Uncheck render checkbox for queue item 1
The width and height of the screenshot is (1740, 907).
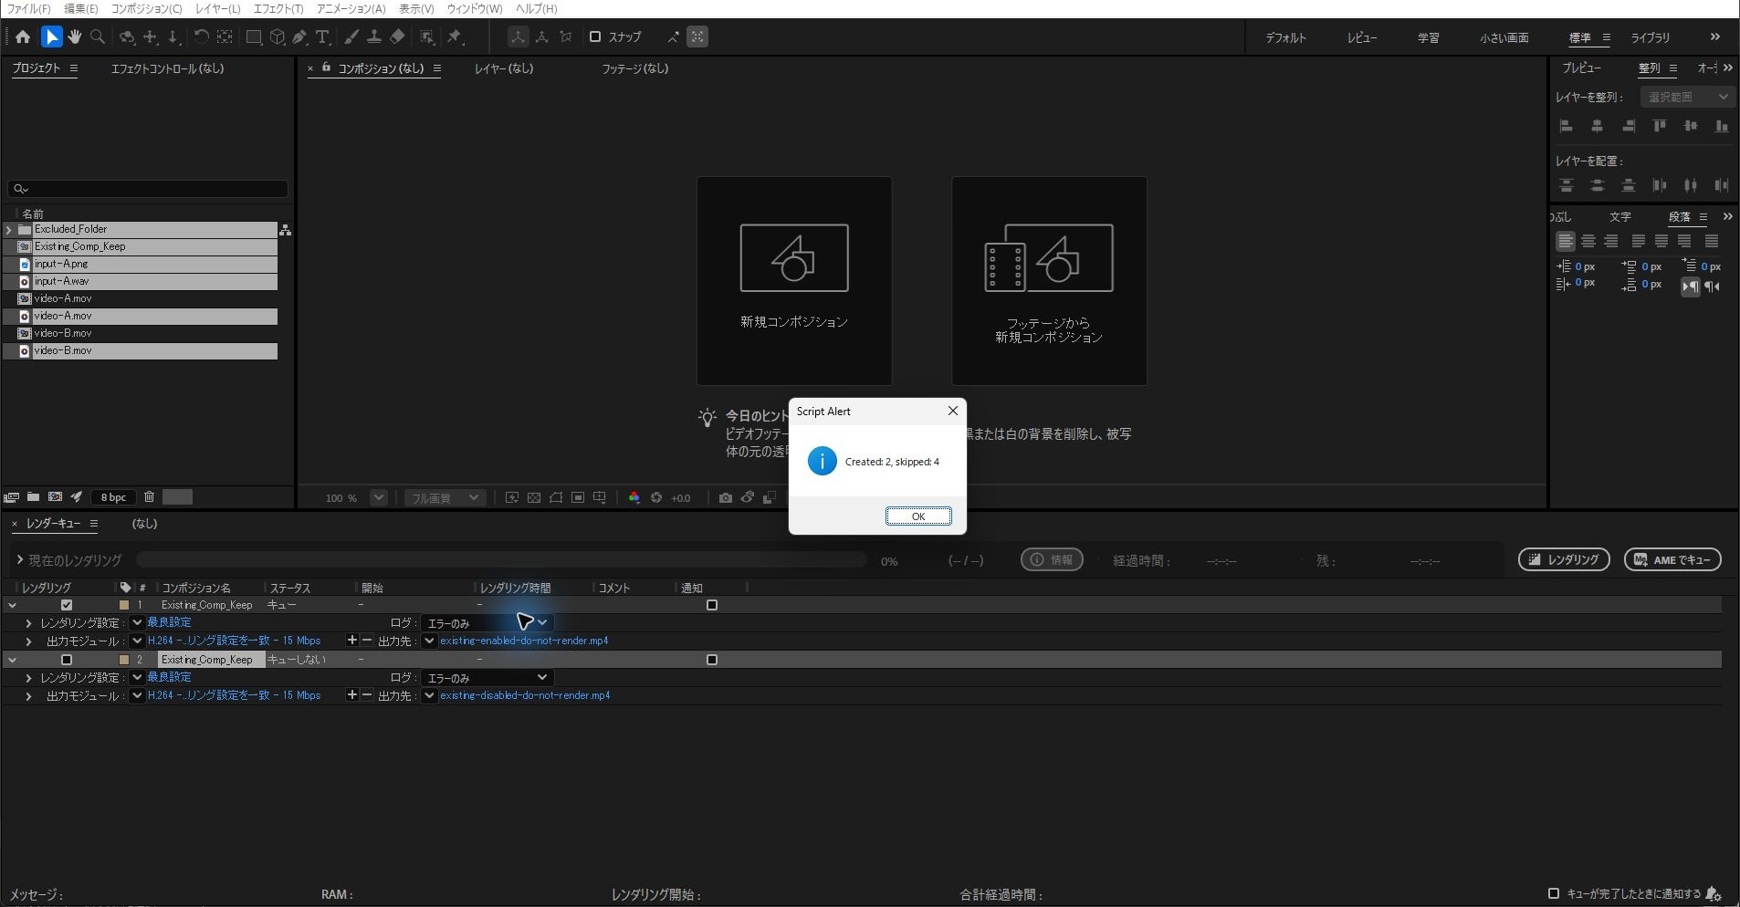(66, 605)
